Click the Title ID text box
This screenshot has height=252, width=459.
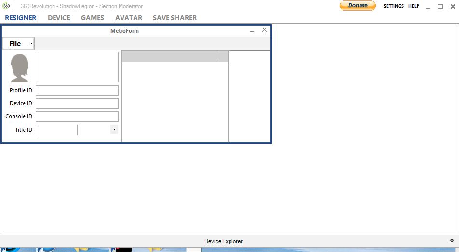click(x=56, y=130)
